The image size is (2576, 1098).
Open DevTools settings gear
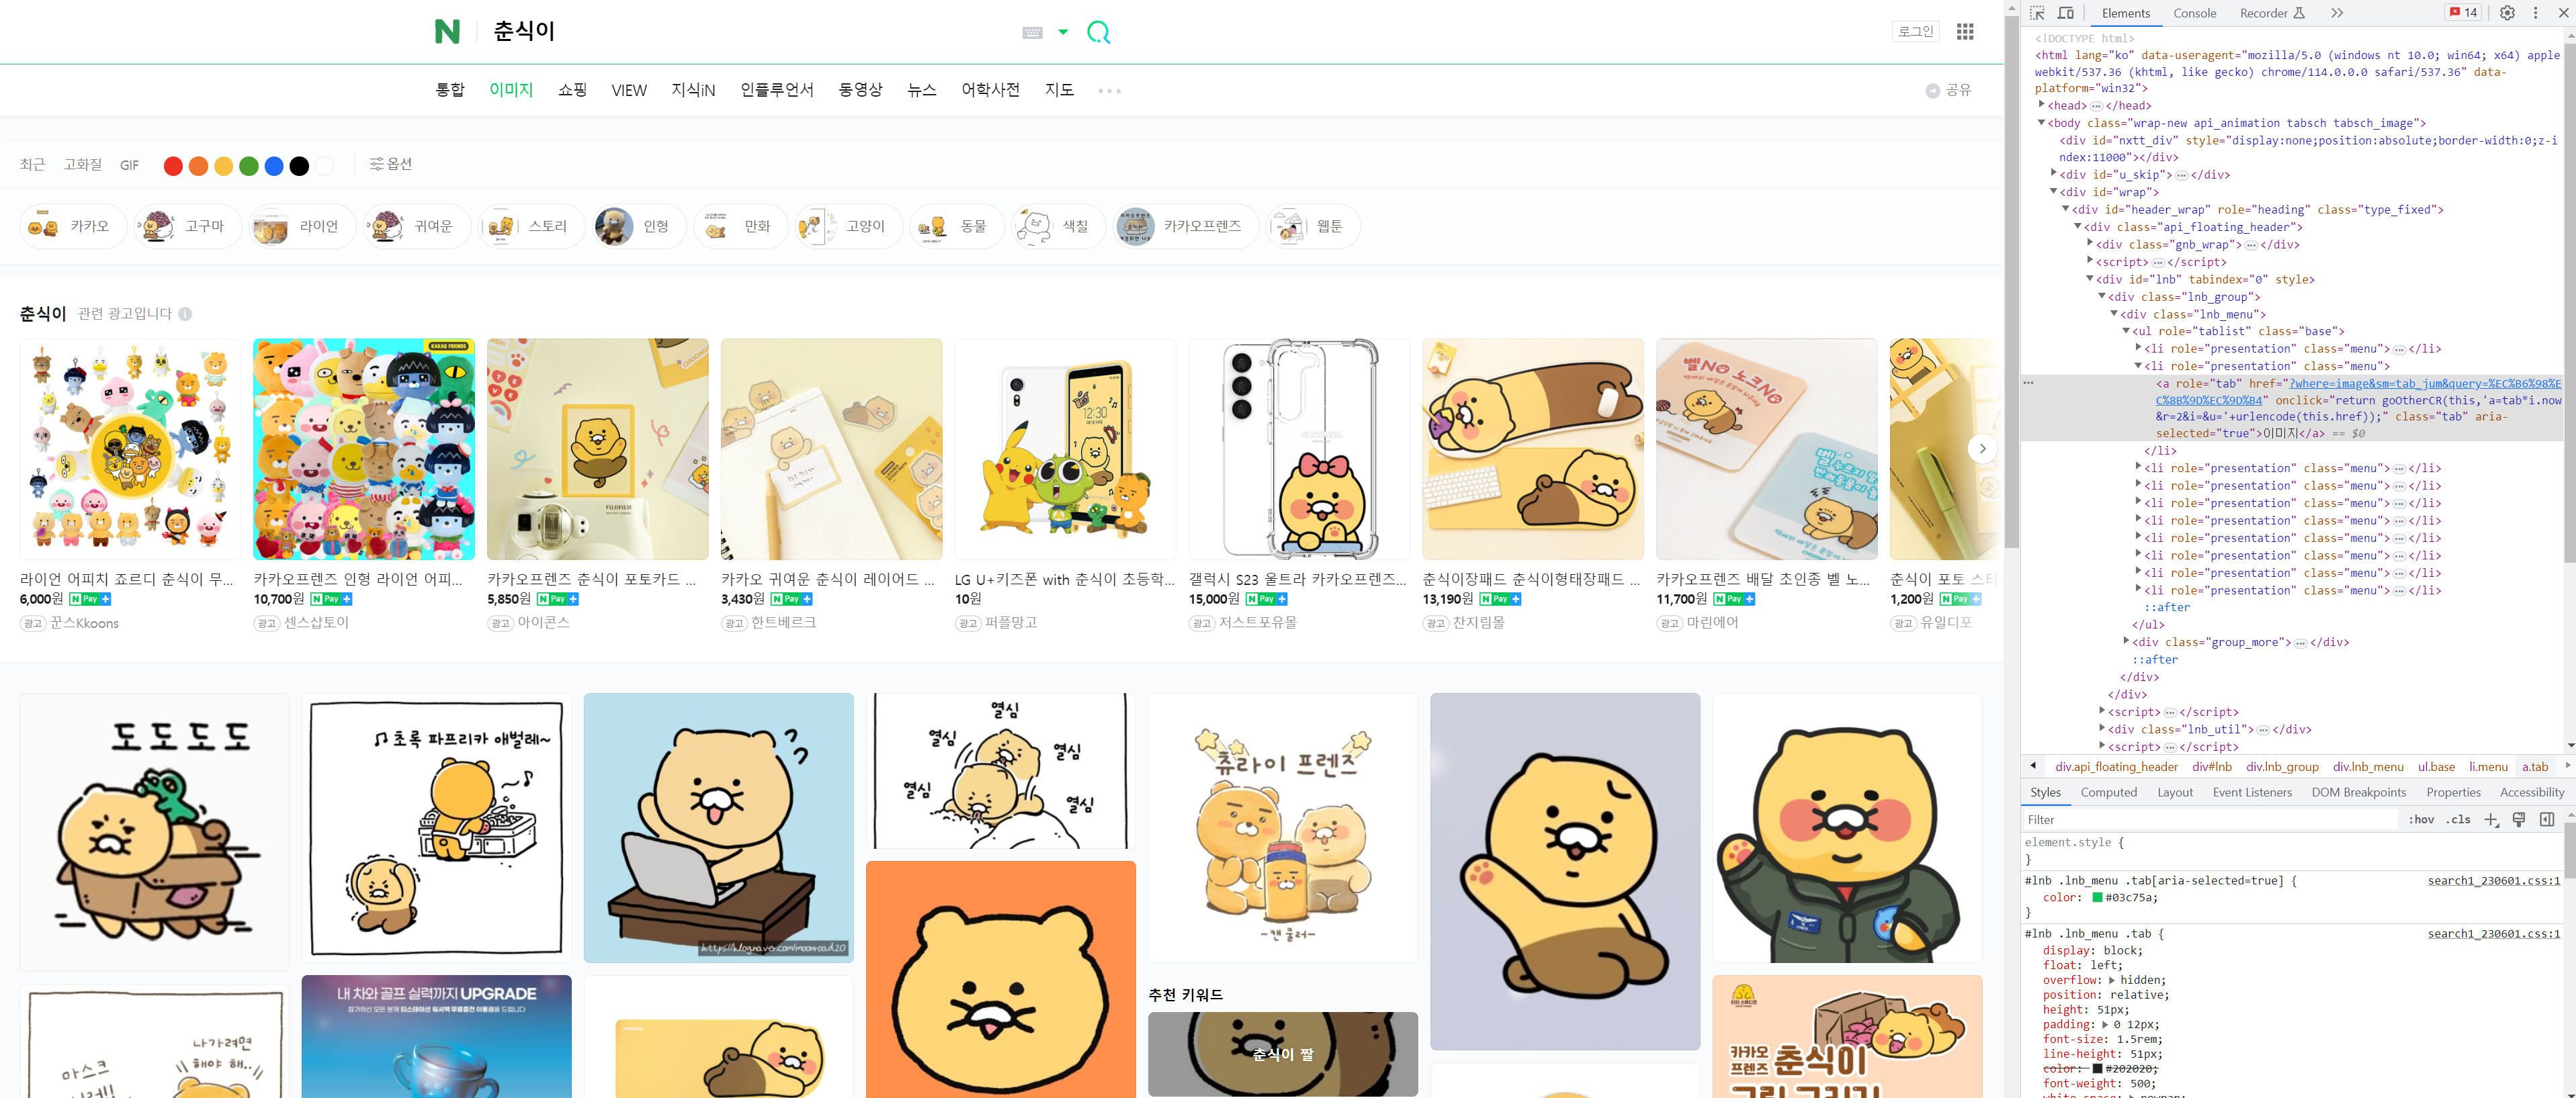click(2507, 13)
